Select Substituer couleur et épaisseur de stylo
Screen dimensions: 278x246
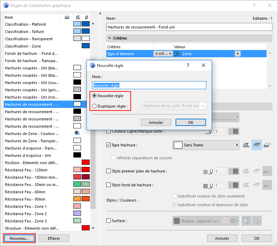[x=174, y=205]
